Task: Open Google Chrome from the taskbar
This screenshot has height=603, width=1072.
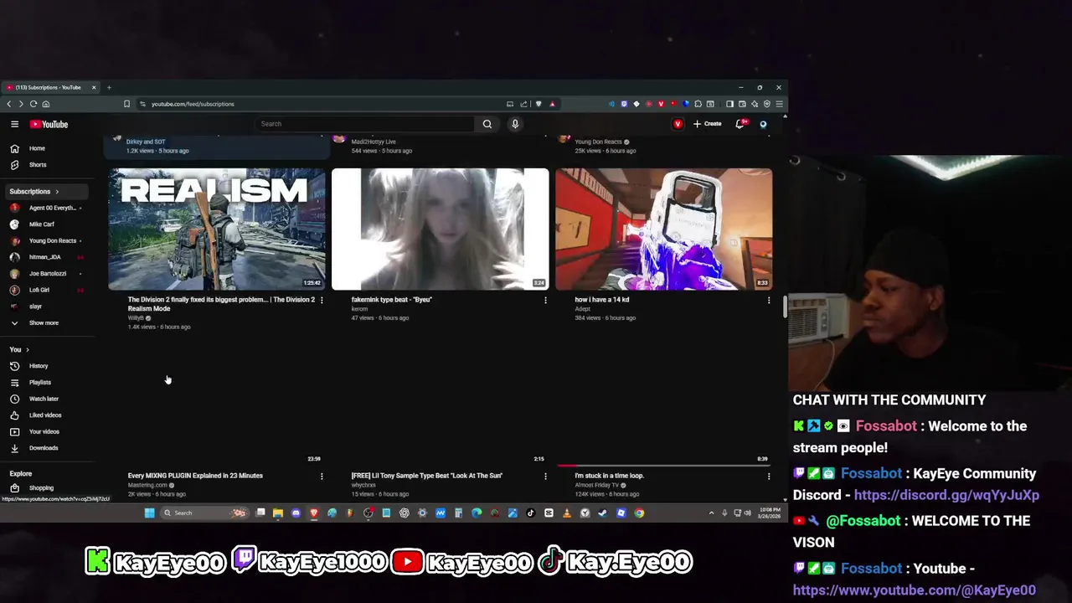Action: tap(639, 513)
